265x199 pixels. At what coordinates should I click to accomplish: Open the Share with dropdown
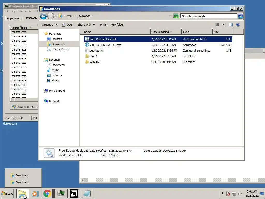point(86,25)
